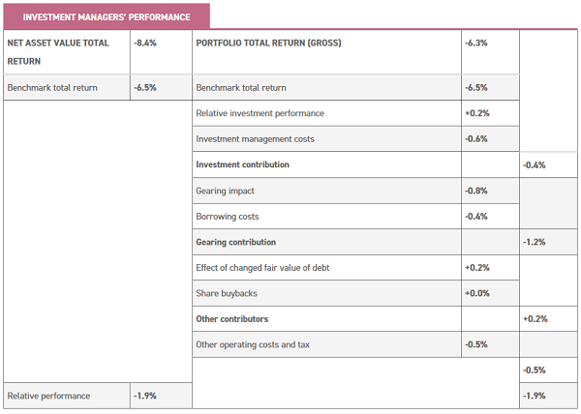
Task: Click the bold Investment contribution row
Action: [x=242, y=164]
